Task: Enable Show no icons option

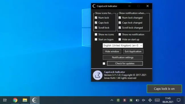Action: [96, 34]
